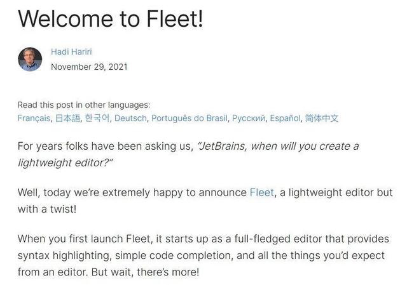Screen dimensions: 407x285
Task: Click the italic JetBrains lightweight editor quote
Action: tap(279, 147)
